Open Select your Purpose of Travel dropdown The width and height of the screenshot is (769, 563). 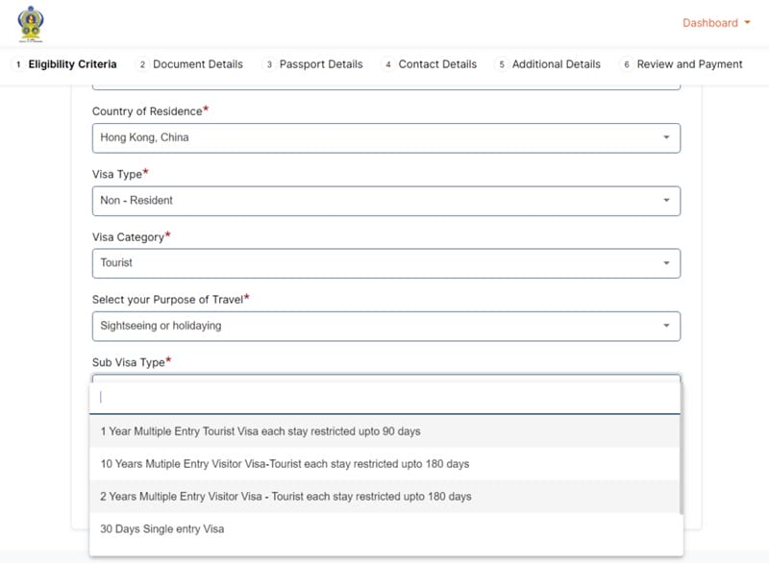[385, 326]
